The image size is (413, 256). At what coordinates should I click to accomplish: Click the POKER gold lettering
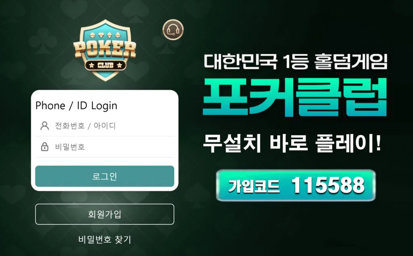pyautogui.click(x=105, y=49)
